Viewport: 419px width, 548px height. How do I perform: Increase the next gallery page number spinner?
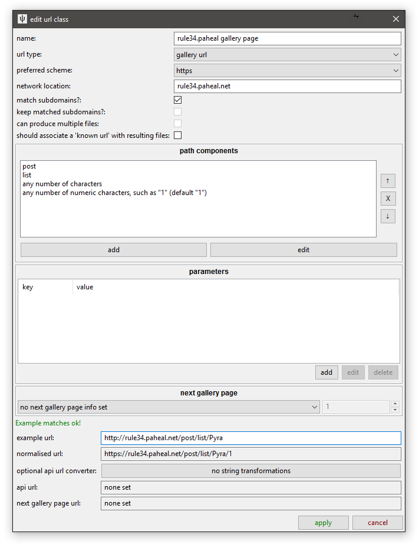395,403
